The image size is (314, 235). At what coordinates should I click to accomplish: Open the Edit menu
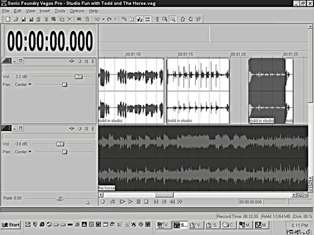click(18, 11)
